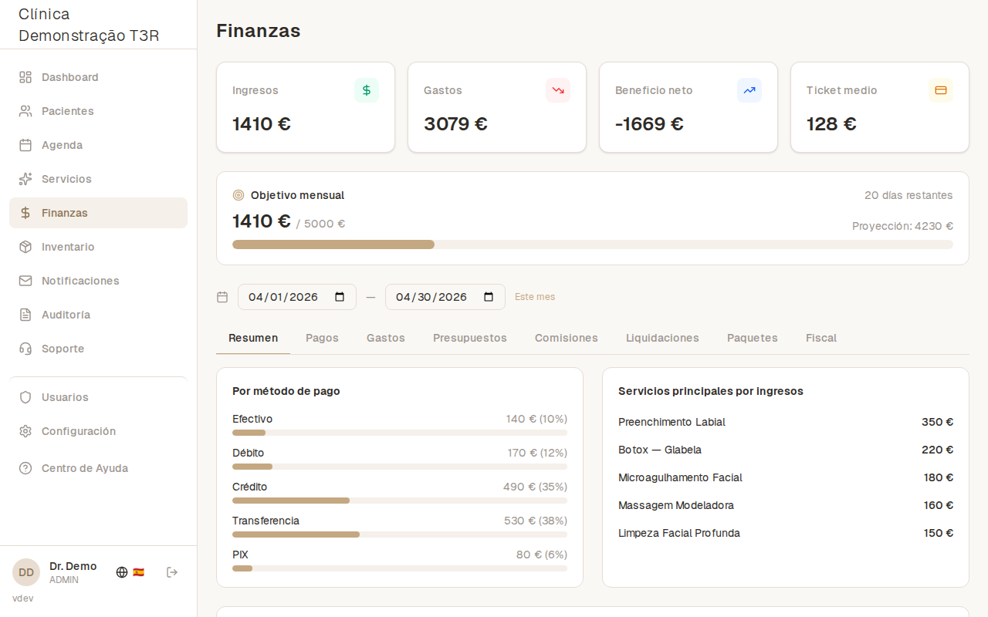The height and width of the screenshot is (617, 988).
Task: Open the Centro de Ayuda page
Action: tap(83, 468)
